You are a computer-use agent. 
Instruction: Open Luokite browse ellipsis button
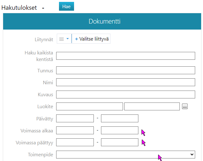coord(185,107)
